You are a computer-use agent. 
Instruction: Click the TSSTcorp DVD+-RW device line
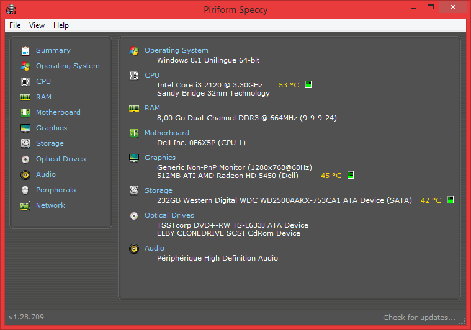[x=233, y=225]
